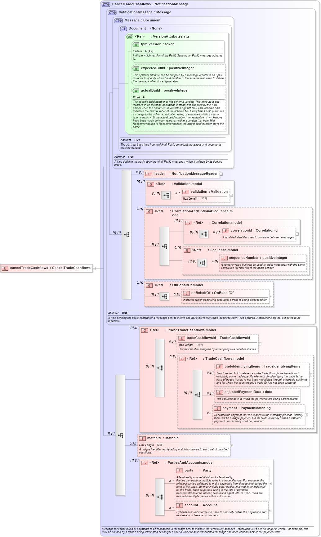Select 'sequenceNumber : positiveInteger' label
Screen dimensions: 321x537
tap(258, 258)
